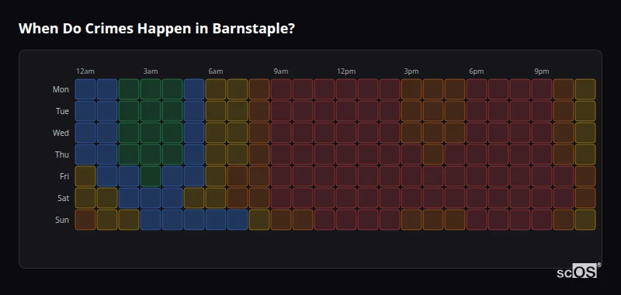Select the Monday 12am heatmap cell
This screenshot has height=295, width=621.
click(85, 89)
